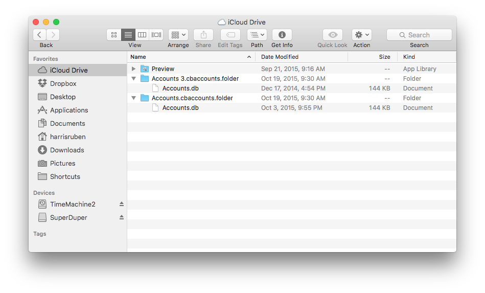The height and width of the screenshot is (293, 485).
Task: Select Accounts.db modified Dec 17, 2014
Action: click(x=292, y=88)
